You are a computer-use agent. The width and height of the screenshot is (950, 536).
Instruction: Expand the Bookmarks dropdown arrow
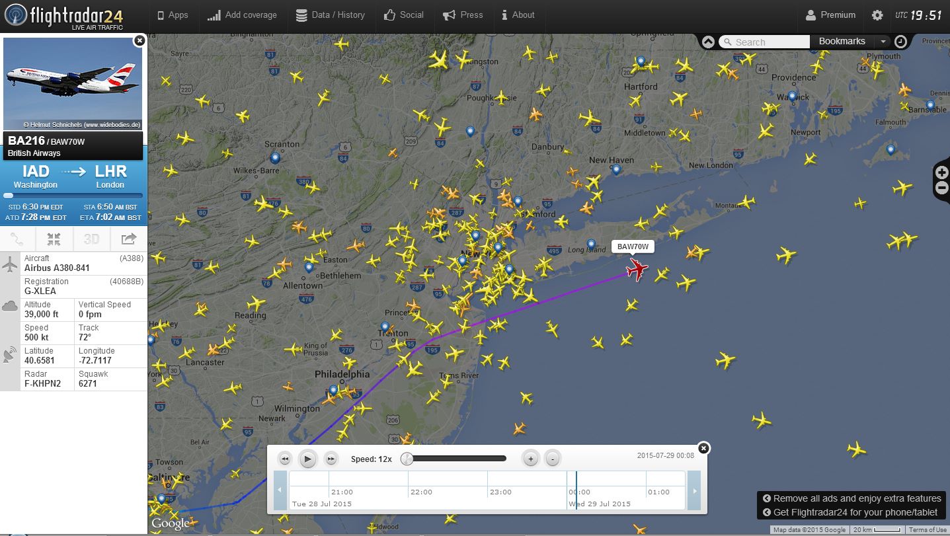point(882,42)
